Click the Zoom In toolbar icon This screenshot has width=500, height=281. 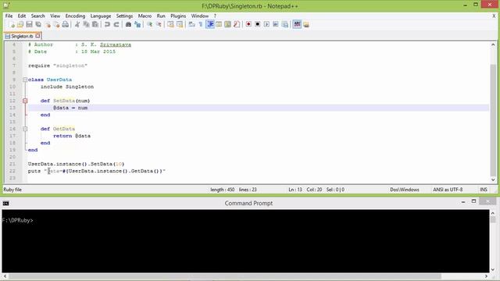pyautogui.click(x=149, y=24)
